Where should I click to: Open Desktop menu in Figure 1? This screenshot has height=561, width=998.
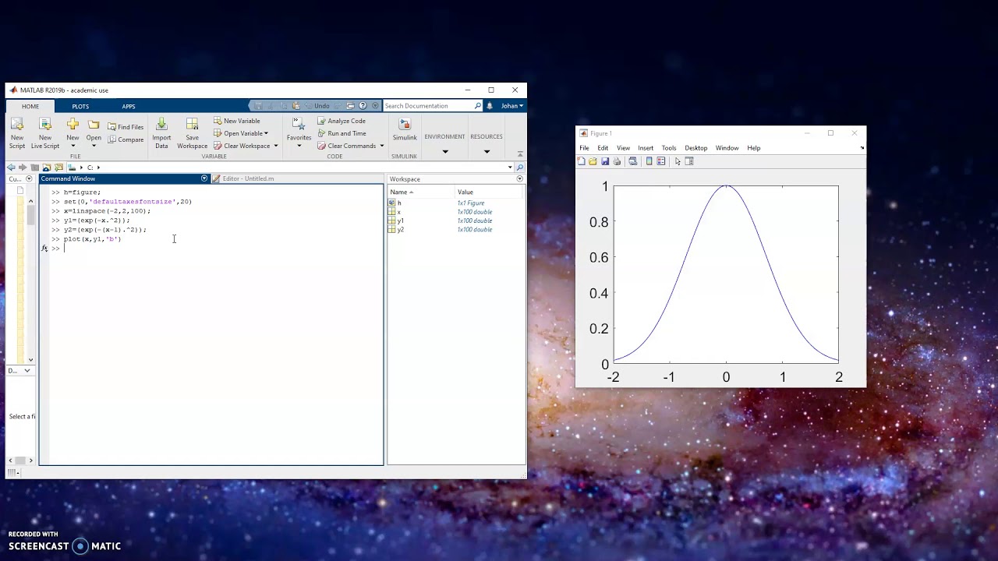696,148
